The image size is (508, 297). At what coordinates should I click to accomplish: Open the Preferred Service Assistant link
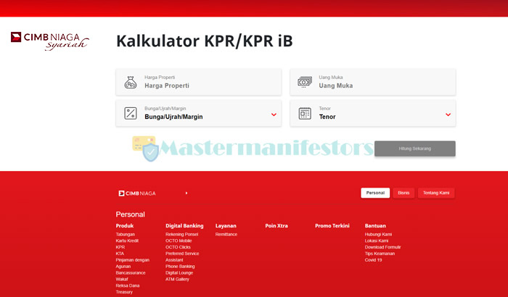[x=182, y=256]
